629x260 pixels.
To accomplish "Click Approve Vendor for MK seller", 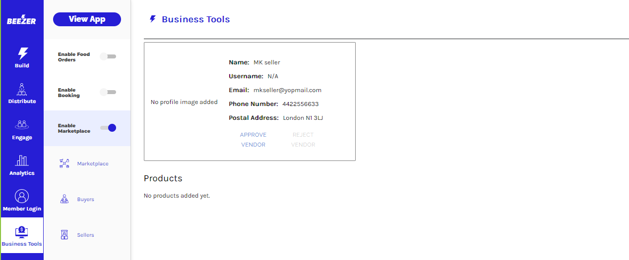I will point(253,140).
